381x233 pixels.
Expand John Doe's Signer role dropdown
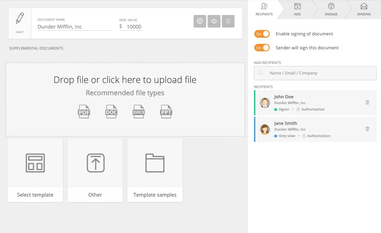293,109
